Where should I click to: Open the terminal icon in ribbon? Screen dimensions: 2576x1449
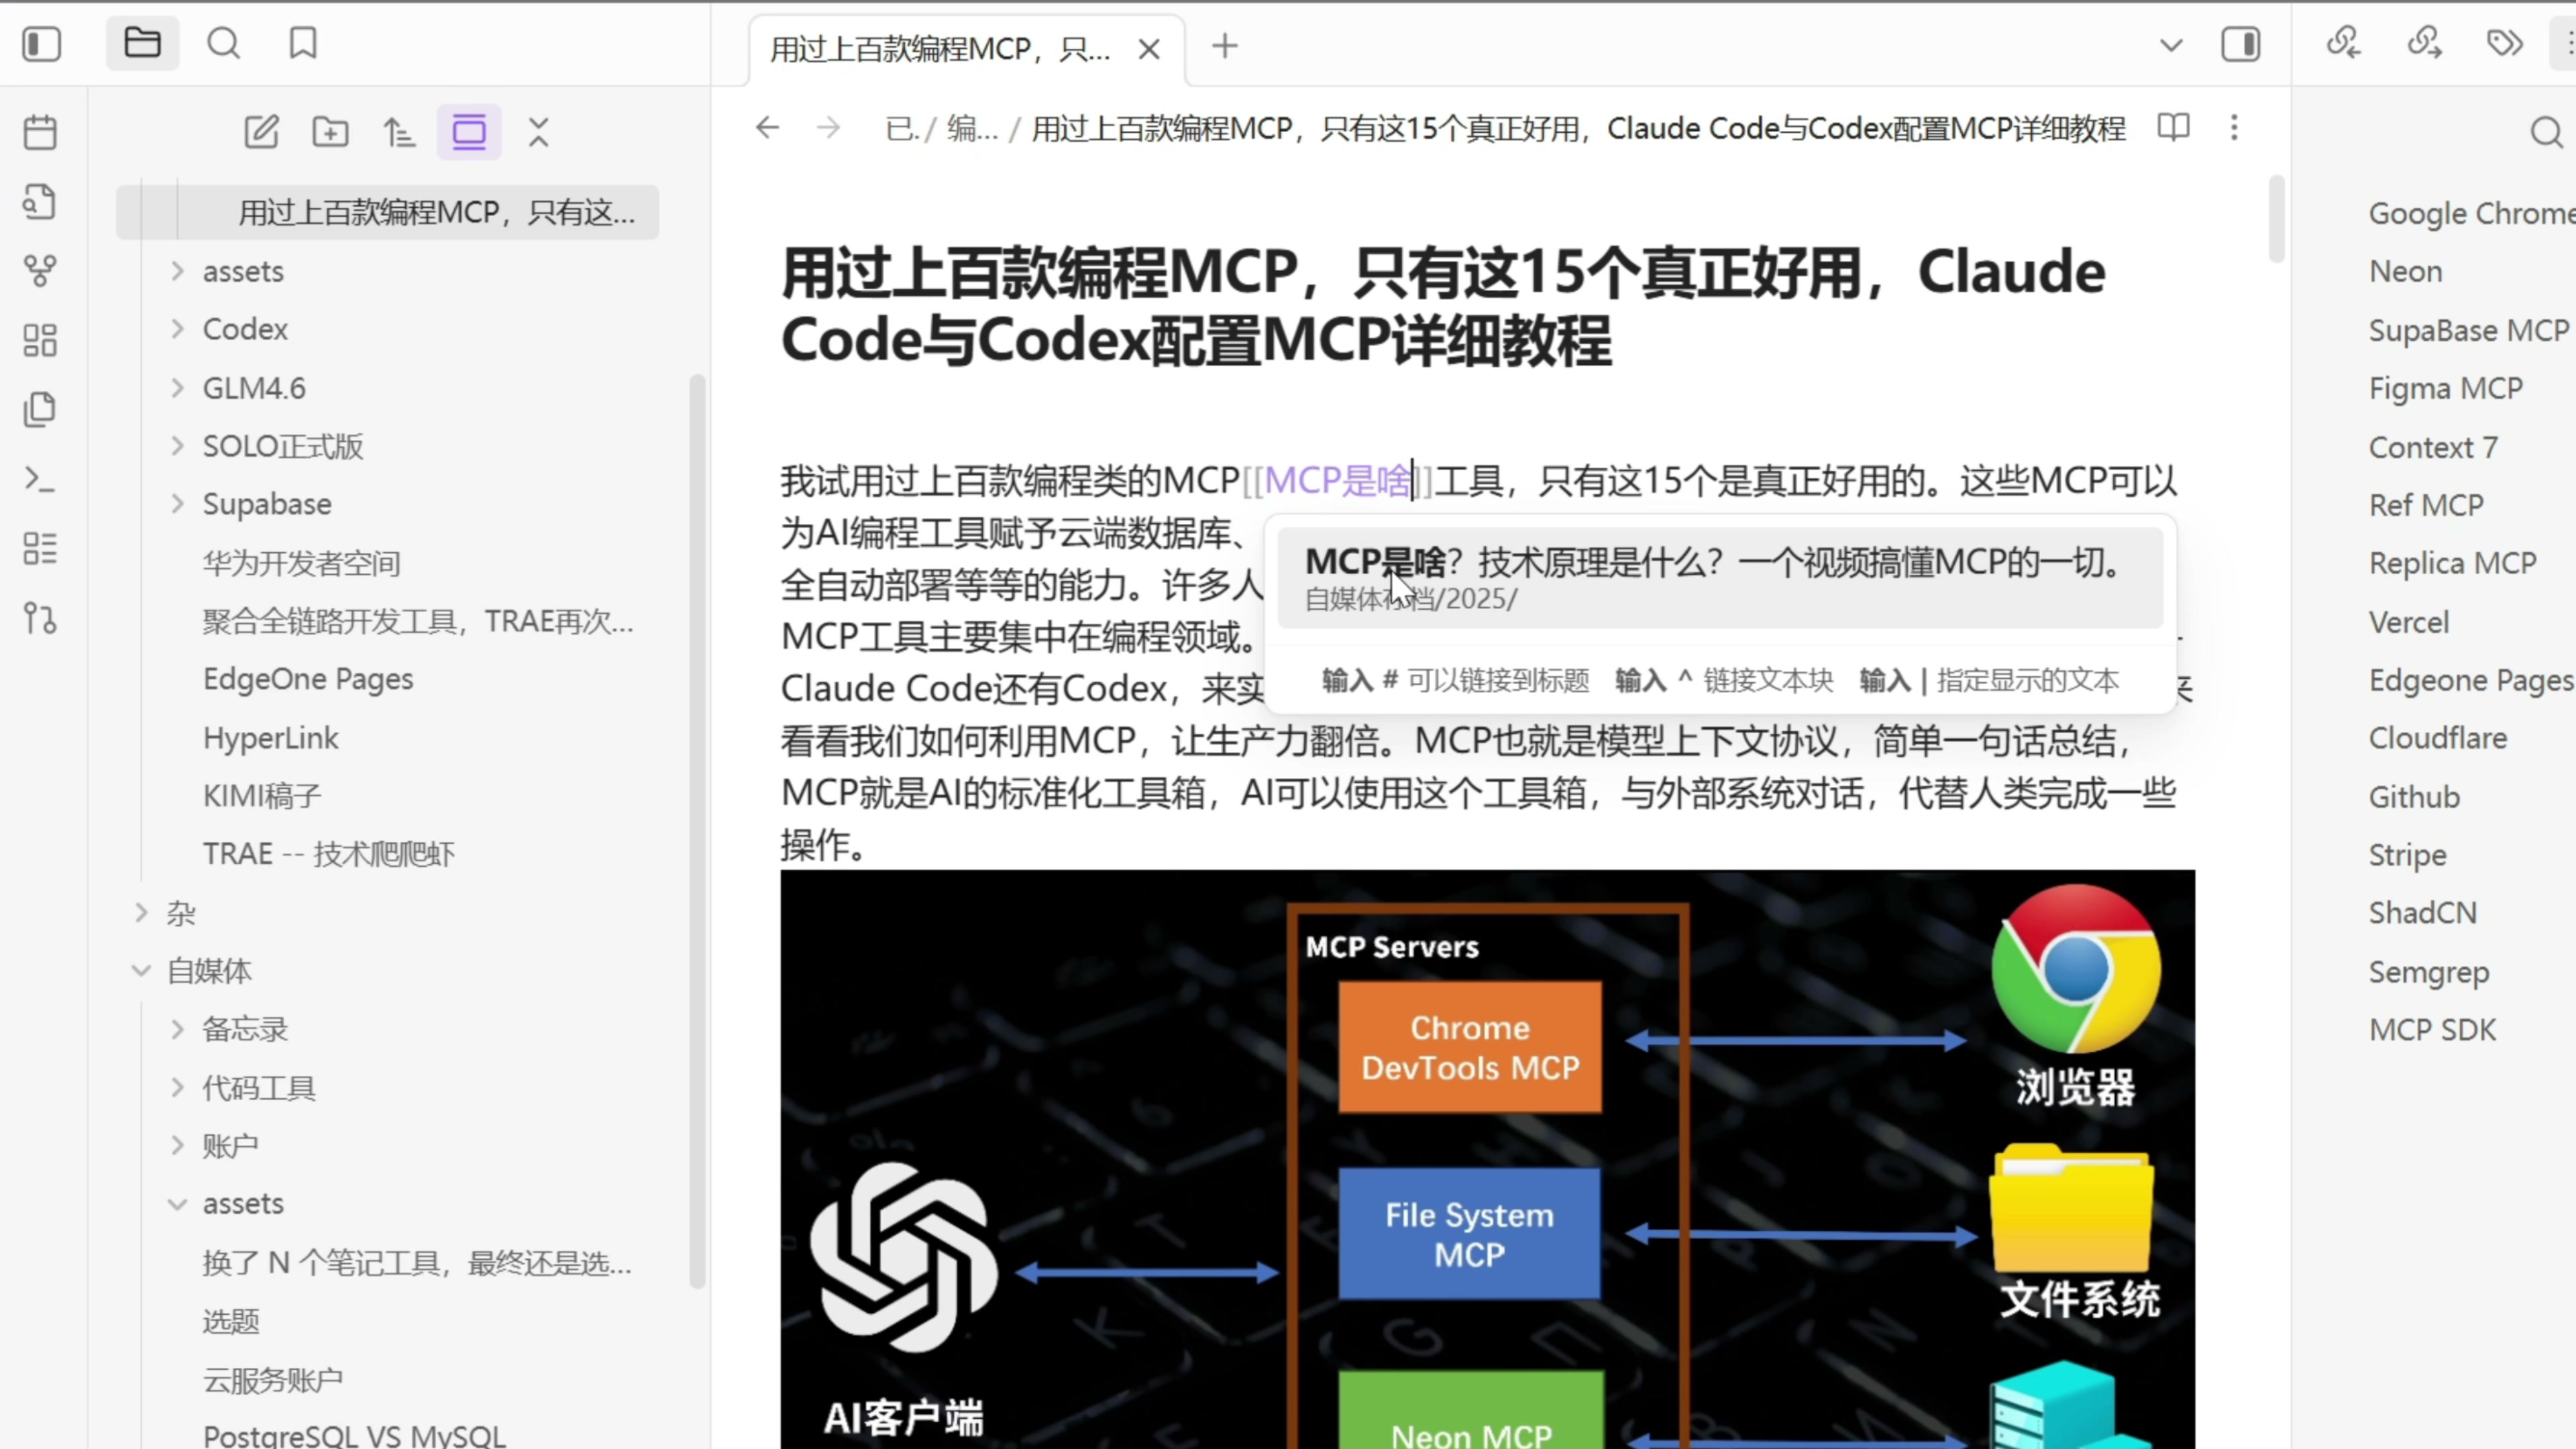tap(40, 479)
